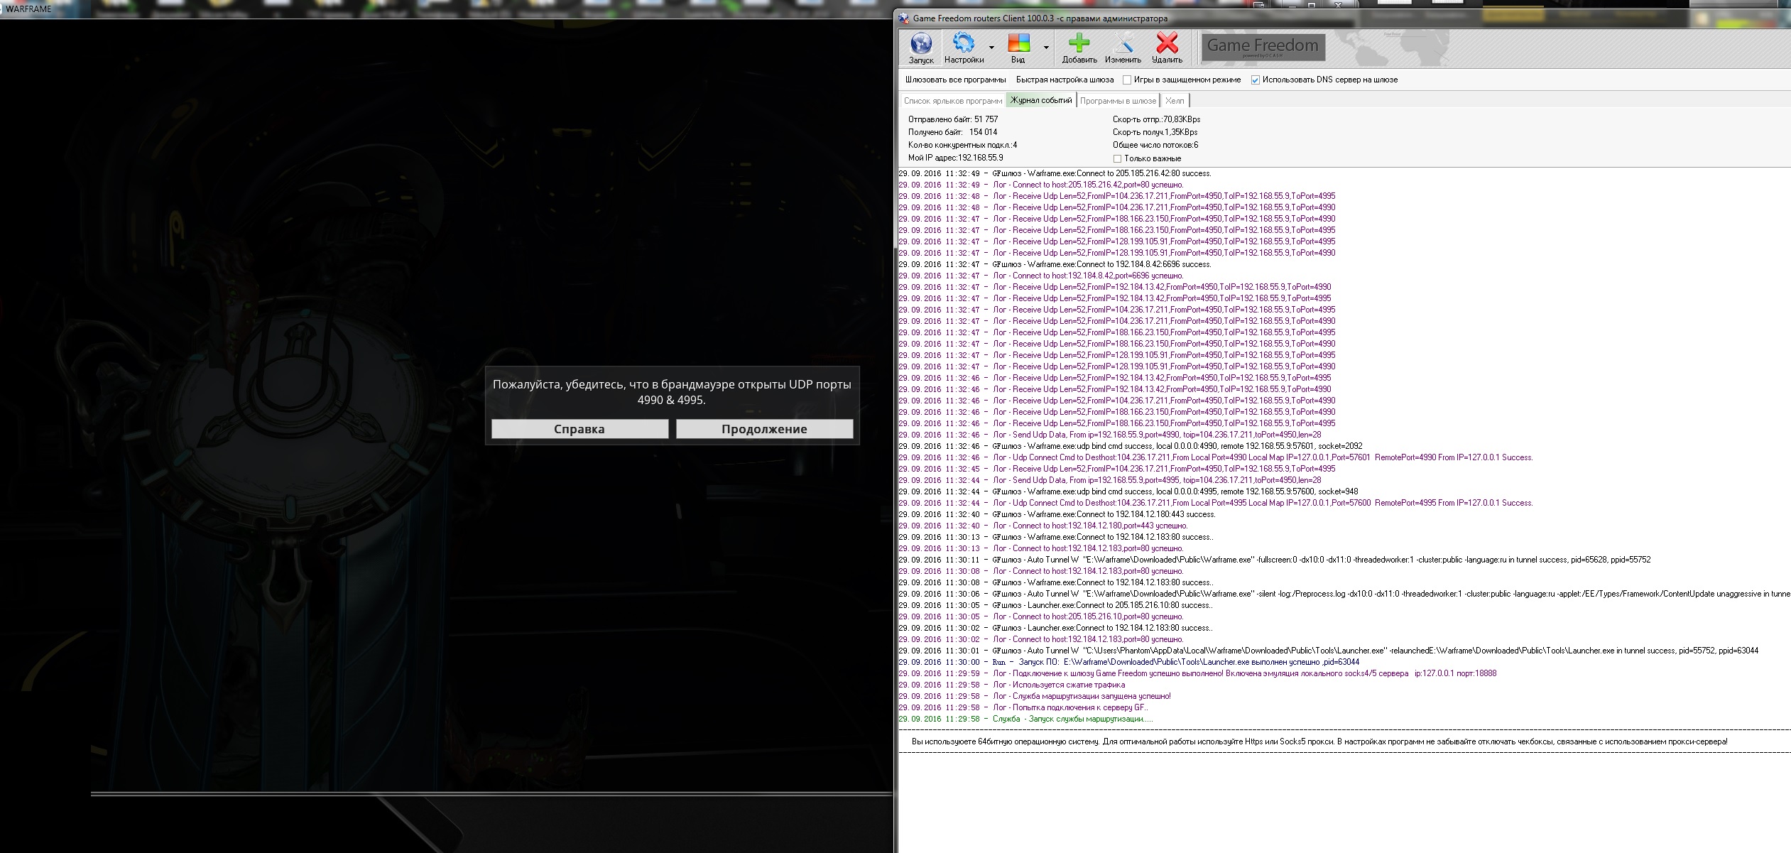The height and width of the screenshot is (853, 1791).
Task: Click the Вид colored squares icon
Action: [x=1019, y=43]
